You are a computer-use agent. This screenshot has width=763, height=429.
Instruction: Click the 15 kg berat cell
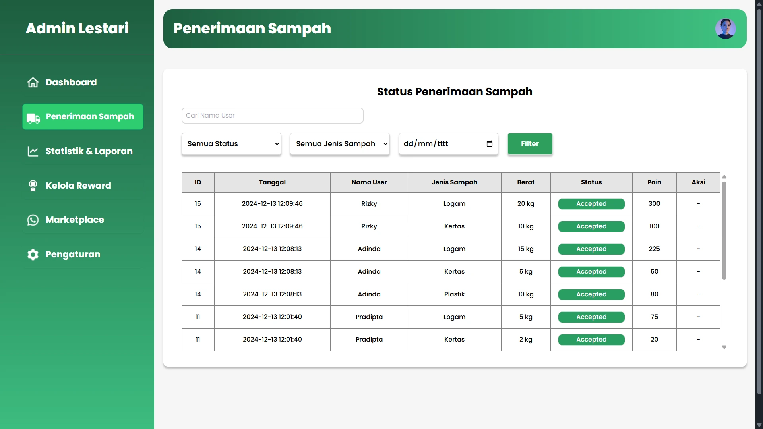pos(526,249)
